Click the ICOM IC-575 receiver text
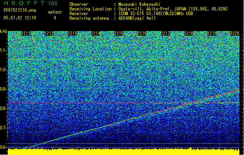The image size is (244, 155). [x=156, y=14]
